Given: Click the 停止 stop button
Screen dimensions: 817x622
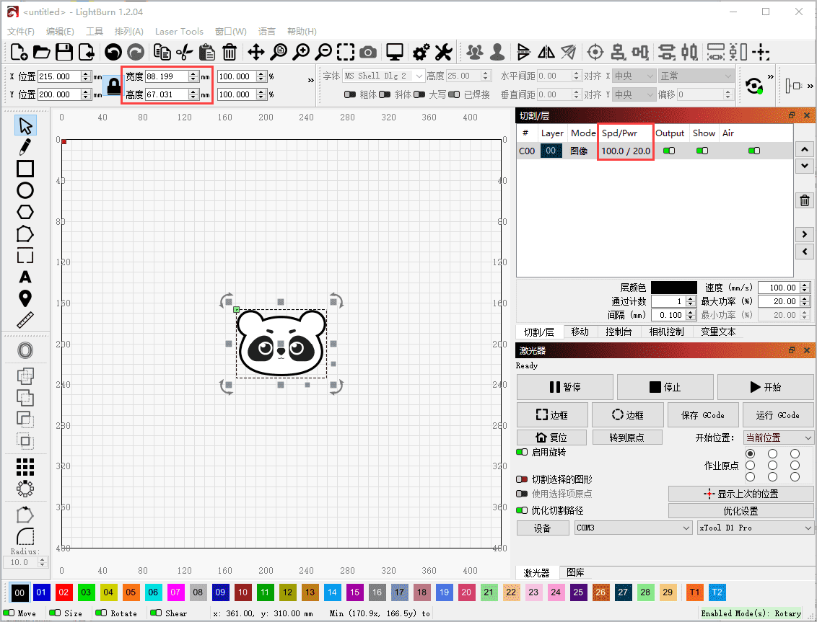Looking at the screenshot, I should pyautogui.click(x=665, y=387).
